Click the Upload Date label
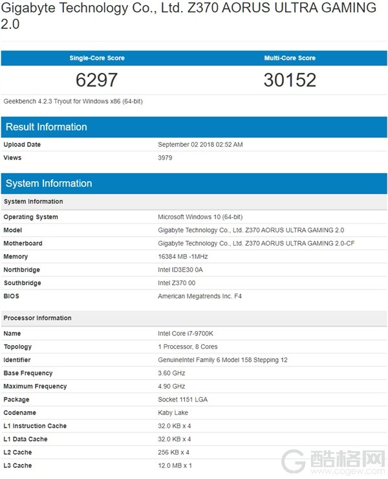Screen dimensions: 388x479 tap(22, 145)
